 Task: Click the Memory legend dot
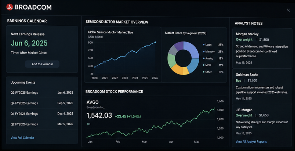point(204,52)
